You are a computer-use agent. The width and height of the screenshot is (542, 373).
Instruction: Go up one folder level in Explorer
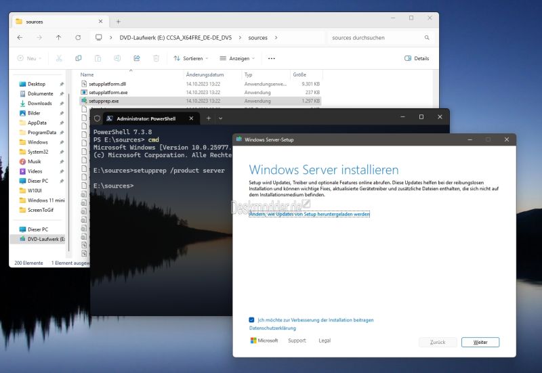(58, 38)
